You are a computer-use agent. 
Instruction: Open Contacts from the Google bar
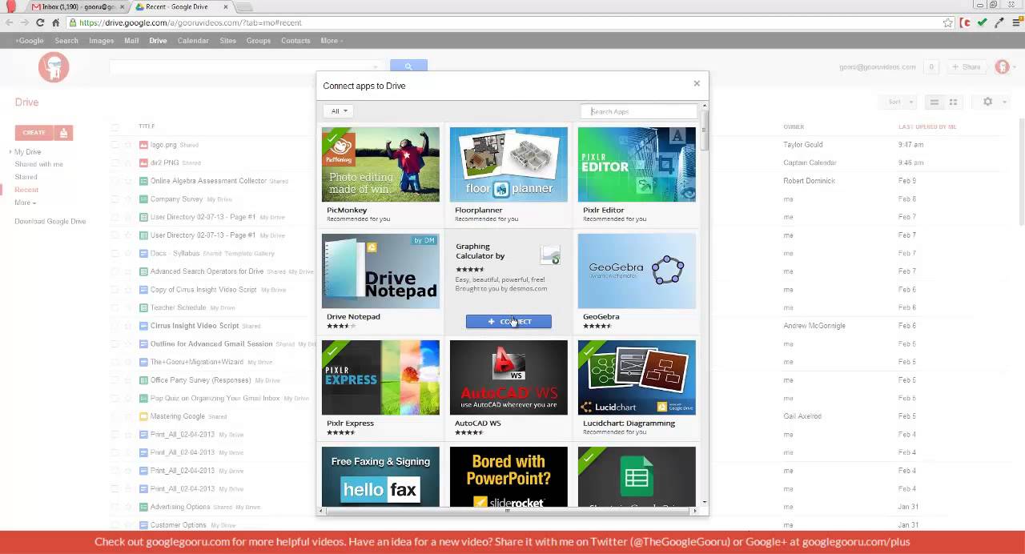[295, 41]
